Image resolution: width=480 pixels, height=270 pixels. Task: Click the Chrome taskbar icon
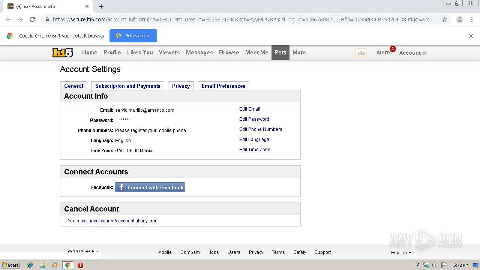67,265
